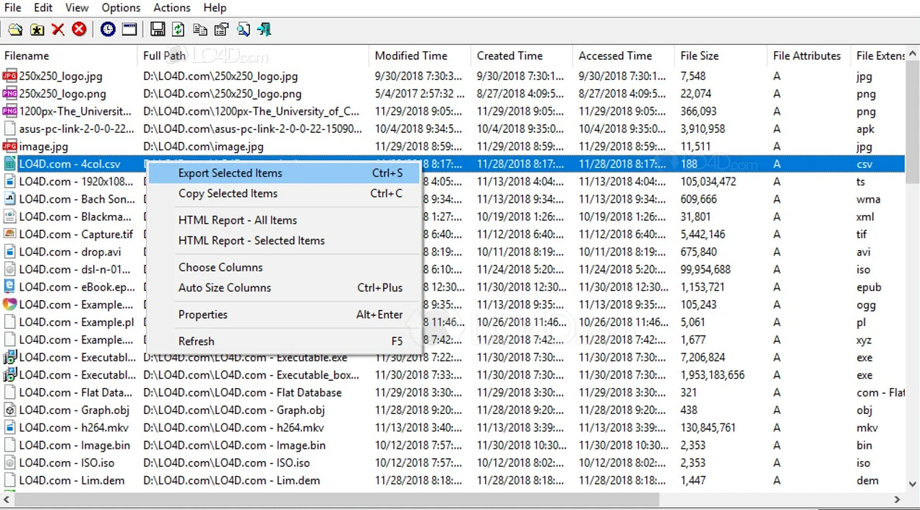Click the JPG icon beside image.jpg

click(10, 146)
